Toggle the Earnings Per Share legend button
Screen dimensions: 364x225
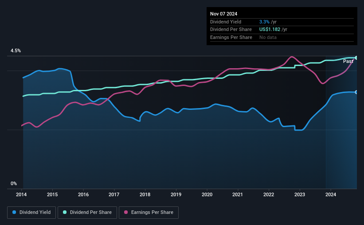coord(149,213)
